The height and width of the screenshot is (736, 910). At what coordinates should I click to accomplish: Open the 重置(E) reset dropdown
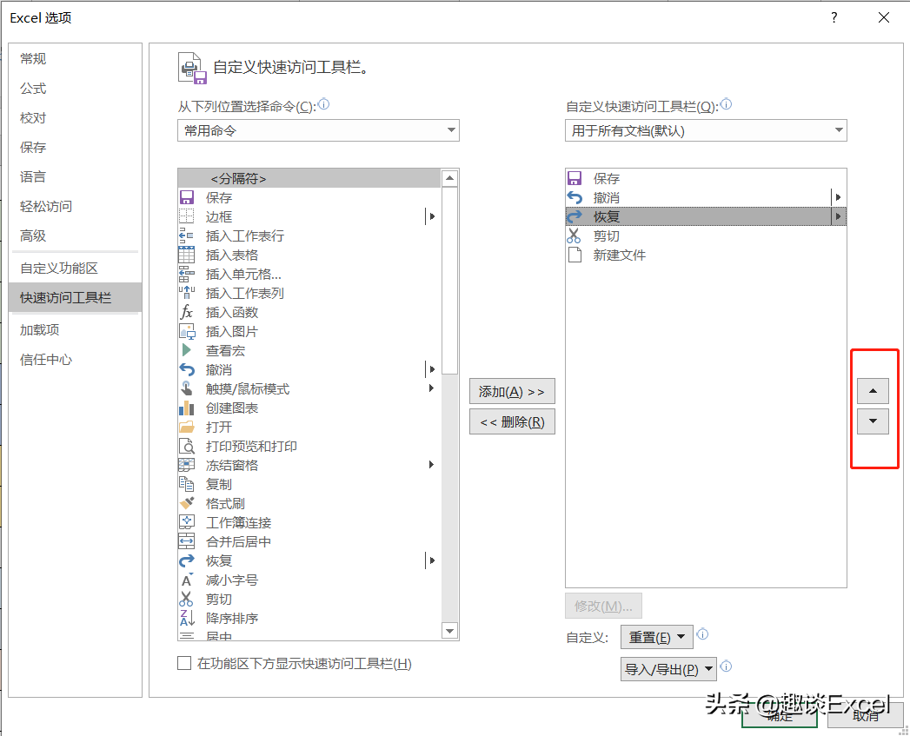656,637
